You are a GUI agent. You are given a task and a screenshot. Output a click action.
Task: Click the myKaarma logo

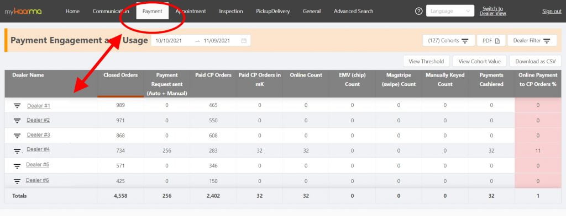[x=23, y=11]
